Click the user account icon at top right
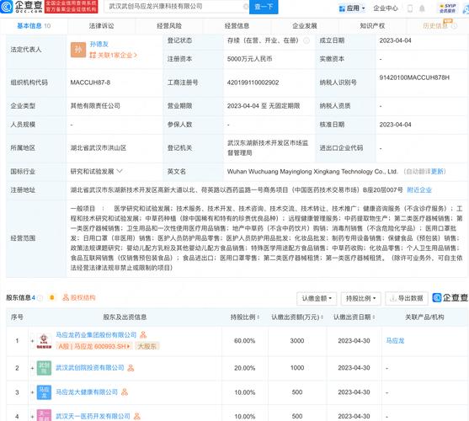469x421 pixels. pyautogui.click(x=466, y=8)
